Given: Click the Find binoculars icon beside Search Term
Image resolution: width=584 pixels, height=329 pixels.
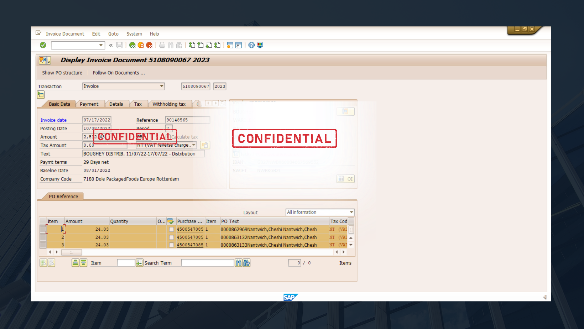Looking at the screenshot, I should [x=238, y=263].
